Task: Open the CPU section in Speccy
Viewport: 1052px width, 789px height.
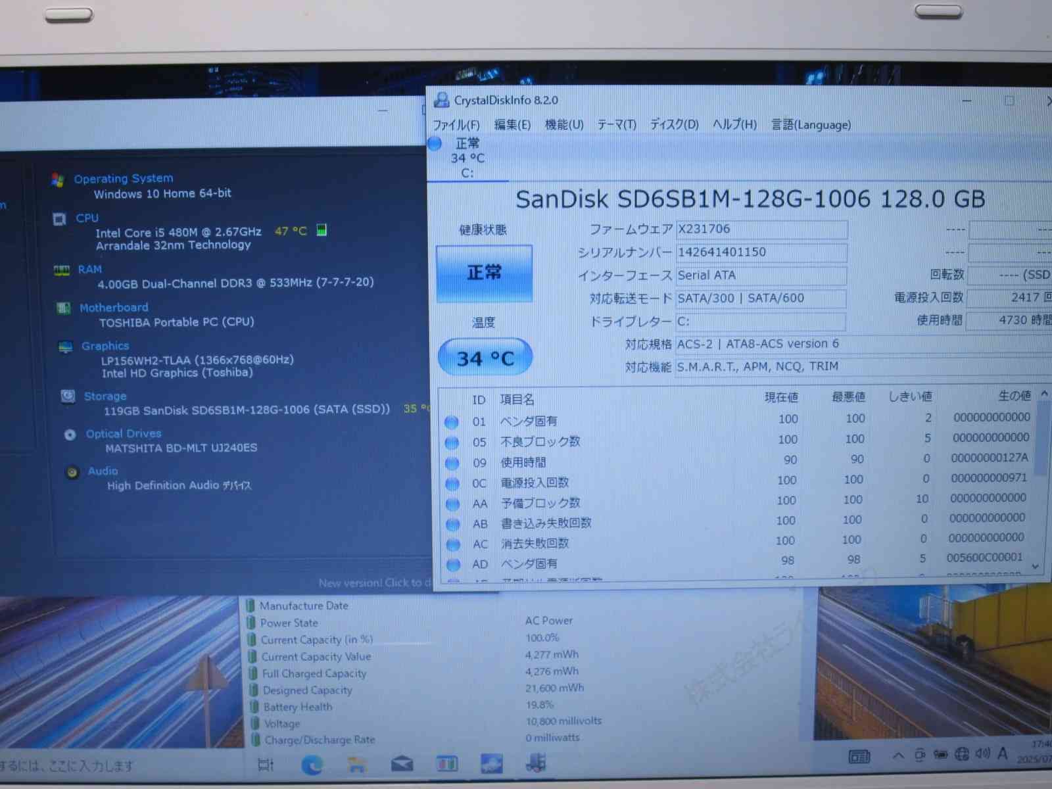Action: pos(87,218)
